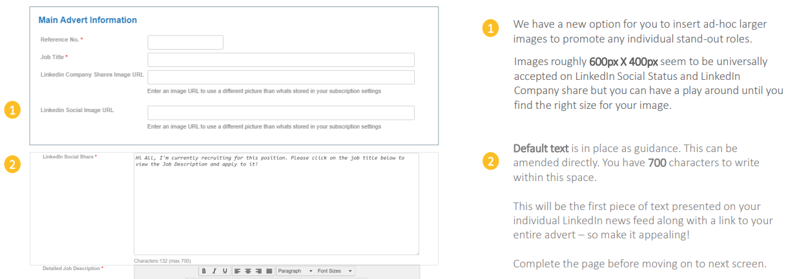
Task: Click the Detailed Job Description label
Action: coord(73,268)
